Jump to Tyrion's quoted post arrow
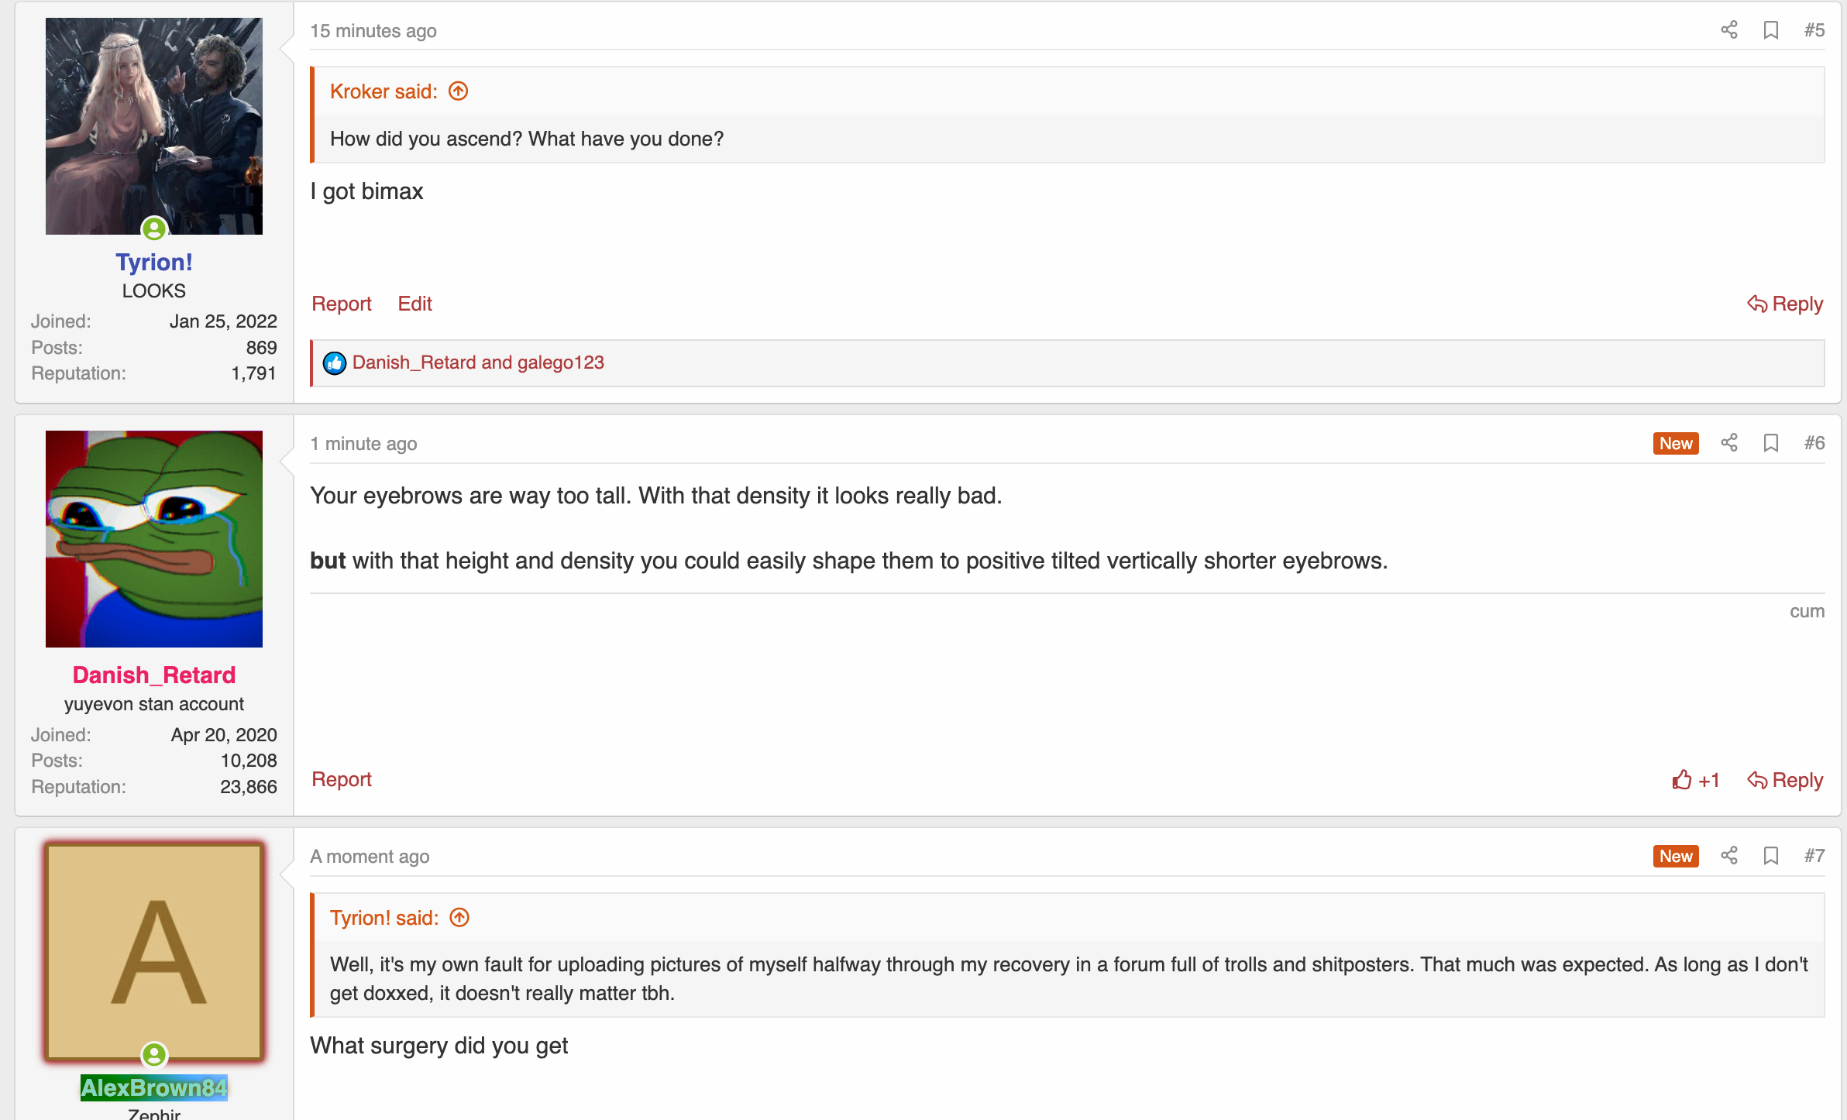1847x1120 pixels. [x=459, y=918]
